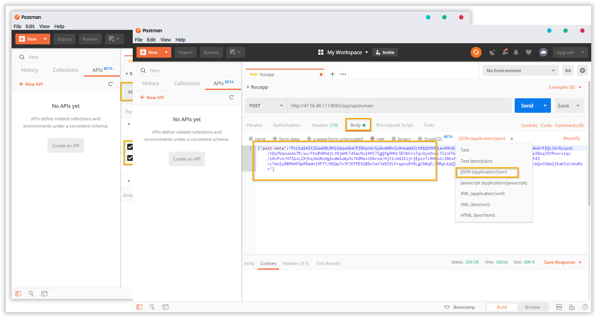Choose the binary body radio option

tap(394, 139)
